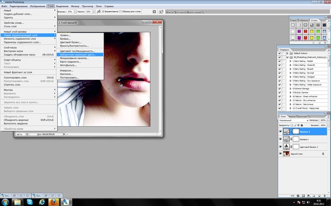
Task: Click Сгруппировать слои menu item
Action: coord(29,78)
